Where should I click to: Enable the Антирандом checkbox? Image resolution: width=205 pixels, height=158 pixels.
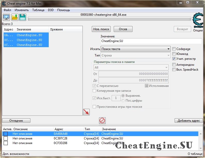(x=174, y=64)
